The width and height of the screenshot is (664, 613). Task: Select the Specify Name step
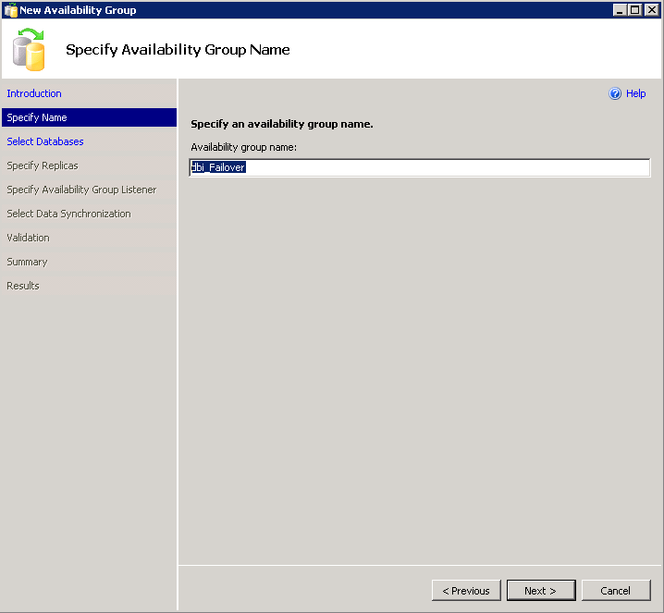tap(37, 117)
